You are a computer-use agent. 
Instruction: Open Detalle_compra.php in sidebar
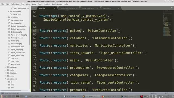pos(19,26)
